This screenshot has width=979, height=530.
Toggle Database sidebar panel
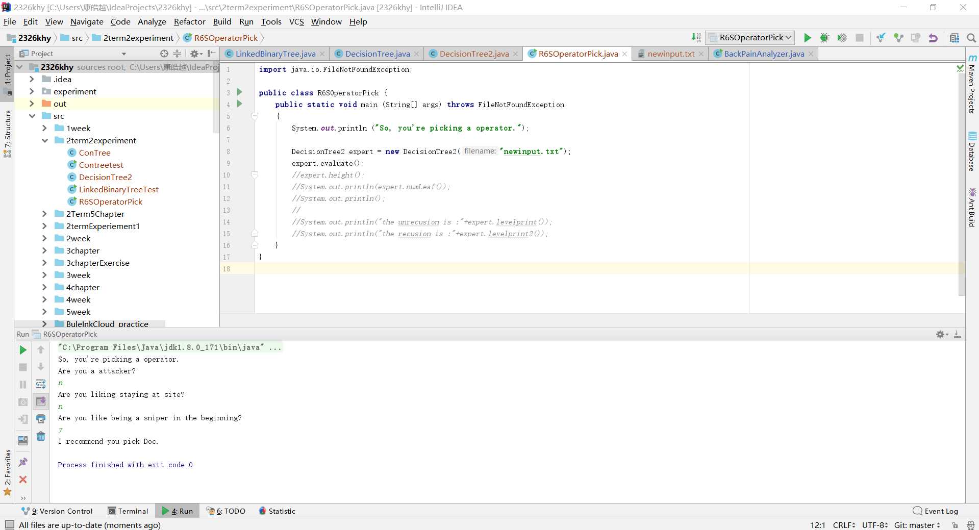pos(972,152)
